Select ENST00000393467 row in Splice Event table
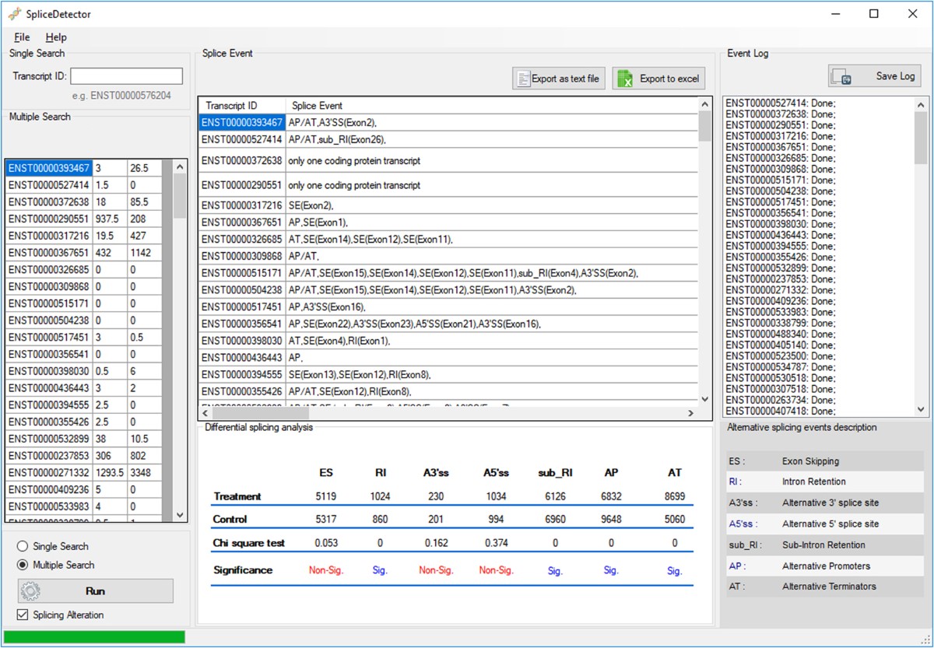934x648 pixels. pos(448,122)
